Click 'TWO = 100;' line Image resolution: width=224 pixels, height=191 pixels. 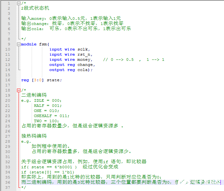point(46,121)
